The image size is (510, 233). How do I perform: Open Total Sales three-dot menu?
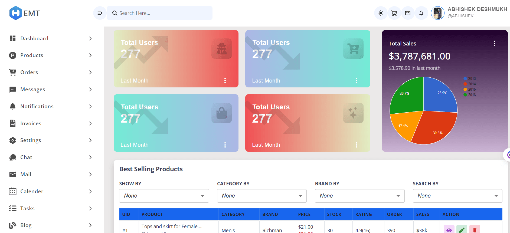click(494, 44)
